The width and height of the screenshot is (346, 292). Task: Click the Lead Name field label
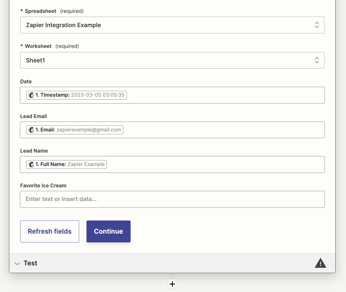34,151
